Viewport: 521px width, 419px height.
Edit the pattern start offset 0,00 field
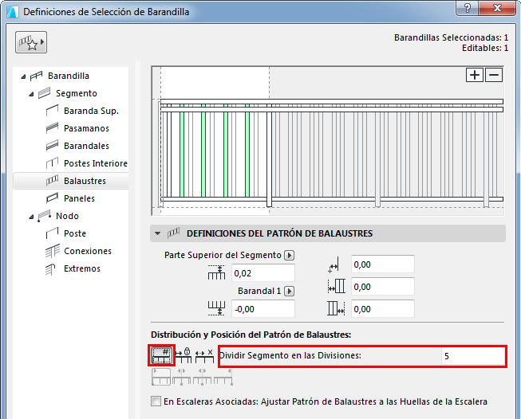pos(383,287)
